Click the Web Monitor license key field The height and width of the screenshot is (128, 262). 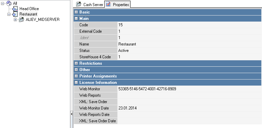pos(189,89)
